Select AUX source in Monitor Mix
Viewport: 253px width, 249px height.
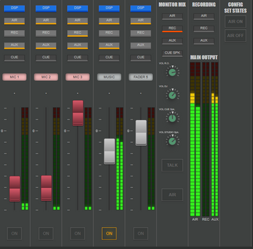click(x=172, y=41)
